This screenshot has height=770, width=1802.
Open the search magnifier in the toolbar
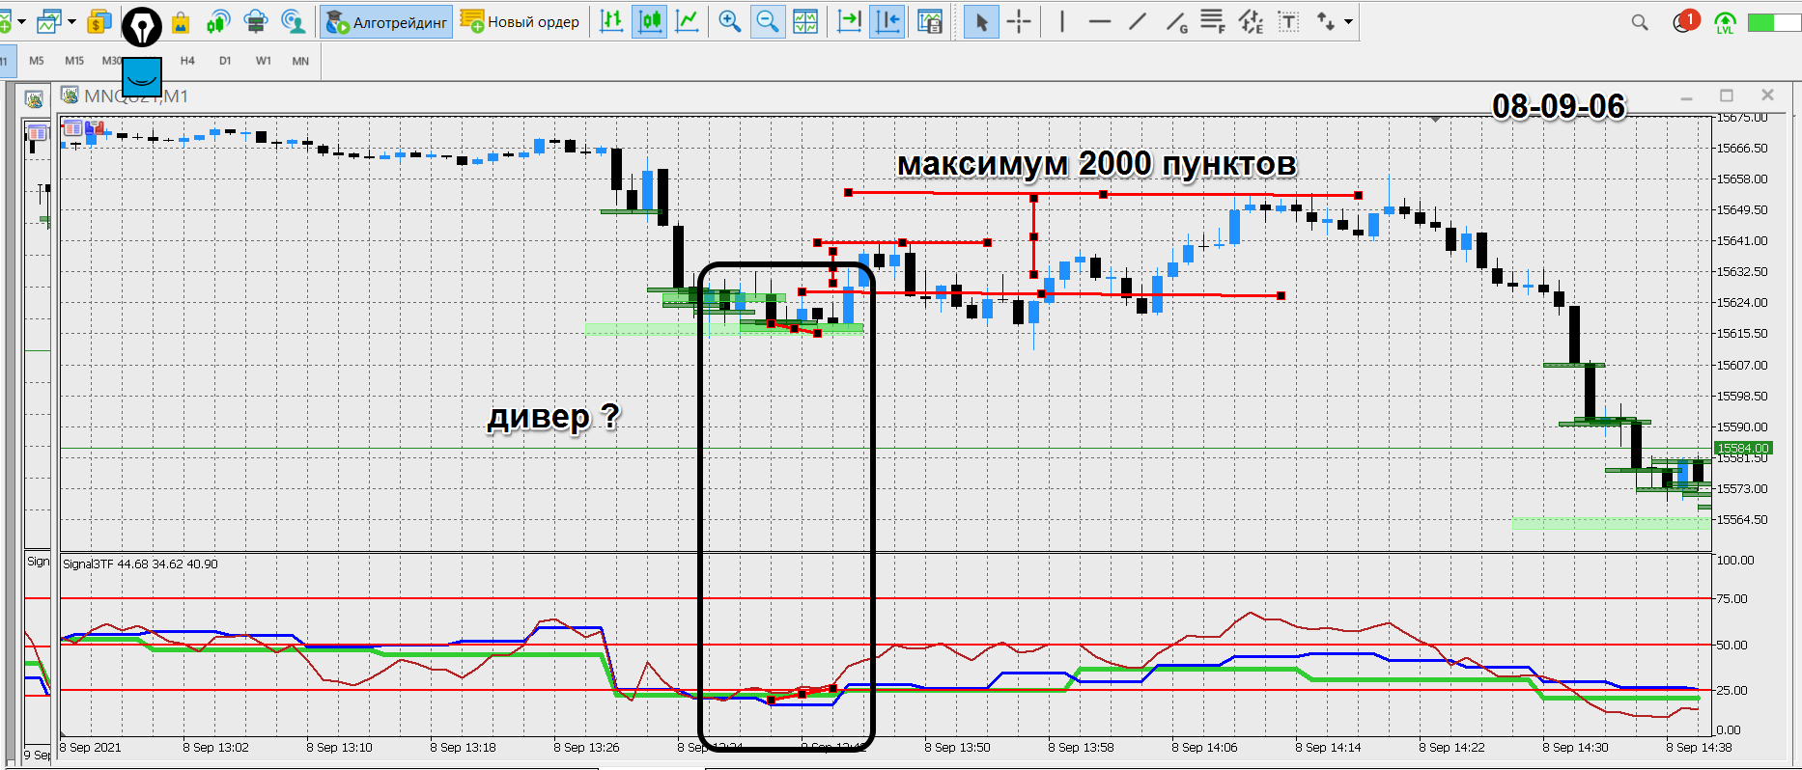pos(1640,22)
